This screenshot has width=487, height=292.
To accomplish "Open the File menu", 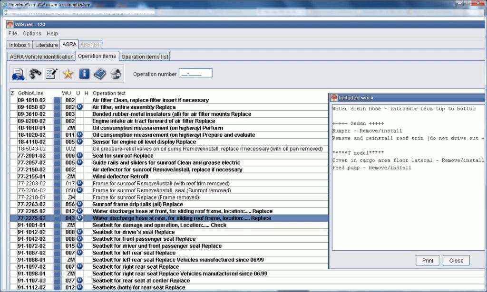I will click(x=12, y=34).
